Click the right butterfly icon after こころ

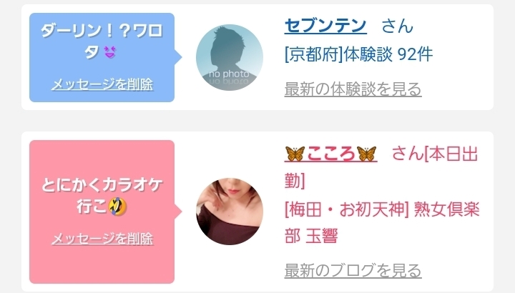tap(366, 154)
